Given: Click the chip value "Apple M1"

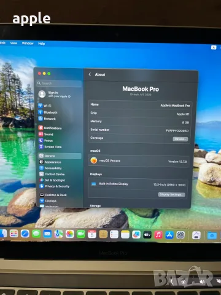Looking at the screenshot, I should [x=183, y=114].
